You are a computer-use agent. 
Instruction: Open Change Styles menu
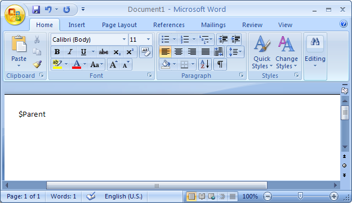287,52
